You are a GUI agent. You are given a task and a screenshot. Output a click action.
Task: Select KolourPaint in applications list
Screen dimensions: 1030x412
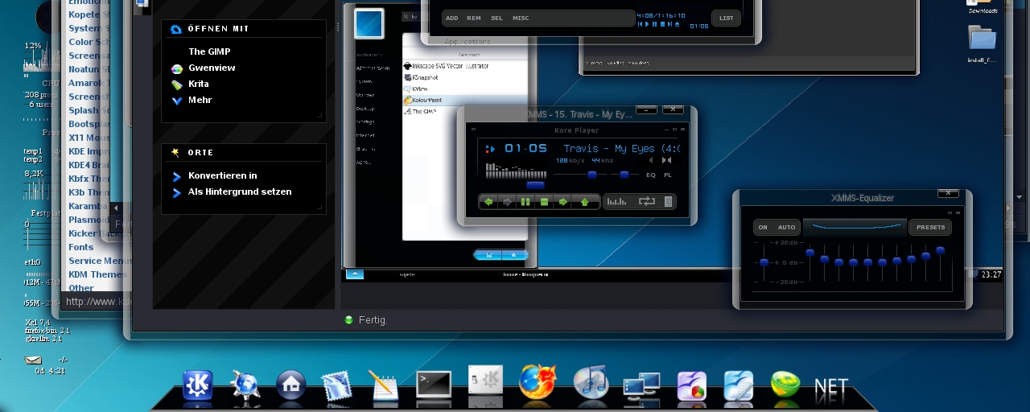click(x=465, y=100)
